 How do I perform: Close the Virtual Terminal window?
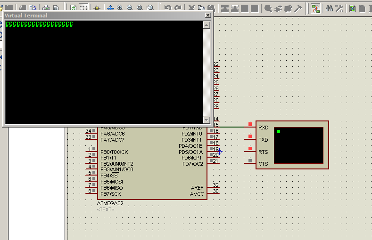tap(207, 16)
